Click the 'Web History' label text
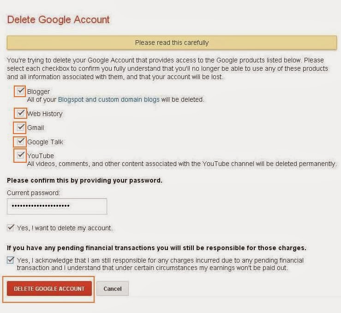 click(44, 114)
